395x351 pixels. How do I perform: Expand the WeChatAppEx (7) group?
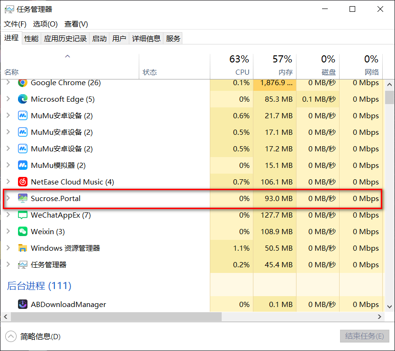point(8,215)
